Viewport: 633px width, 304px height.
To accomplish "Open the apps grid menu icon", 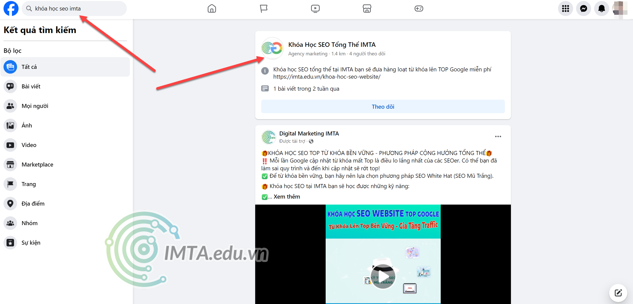I will point(565,9).
